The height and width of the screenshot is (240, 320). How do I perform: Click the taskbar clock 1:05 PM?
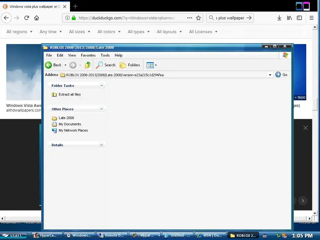302,236
